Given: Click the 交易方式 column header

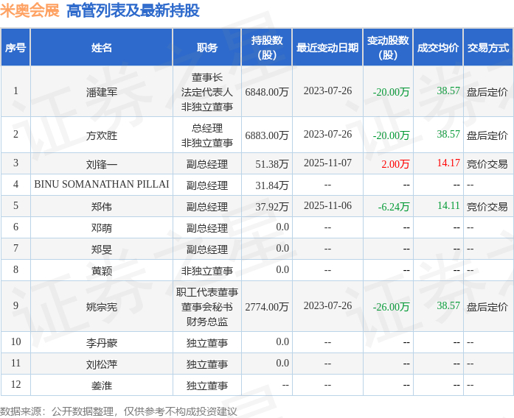Looking at the screenshot, I should coord(488,47).
